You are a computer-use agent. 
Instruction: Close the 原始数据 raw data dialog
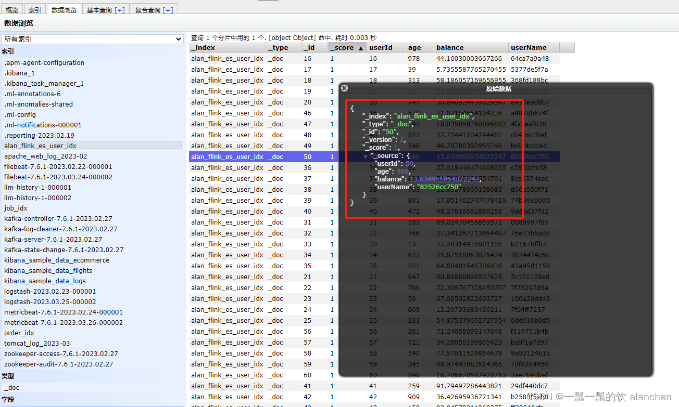point(344,88)
